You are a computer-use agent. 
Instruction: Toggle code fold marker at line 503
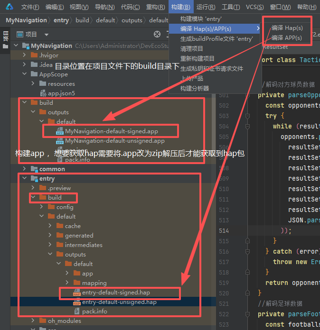pos(247,116)
